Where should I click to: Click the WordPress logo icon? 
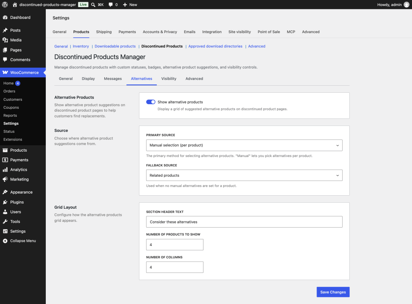click(5, 5)
